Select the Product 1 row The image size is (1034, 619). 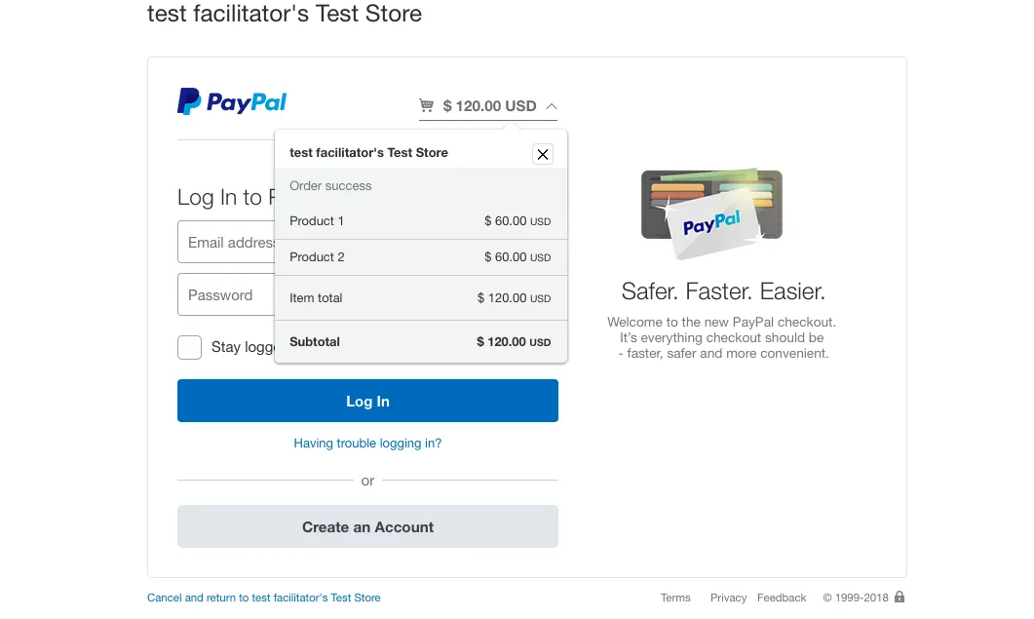coord(420,221)
